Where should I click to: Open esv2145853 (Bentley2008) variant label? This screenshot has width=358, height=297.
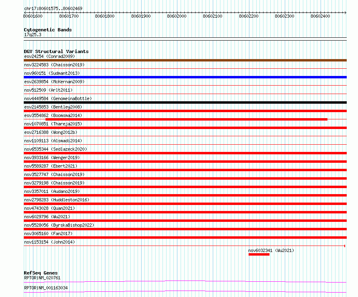click(53, 107)
